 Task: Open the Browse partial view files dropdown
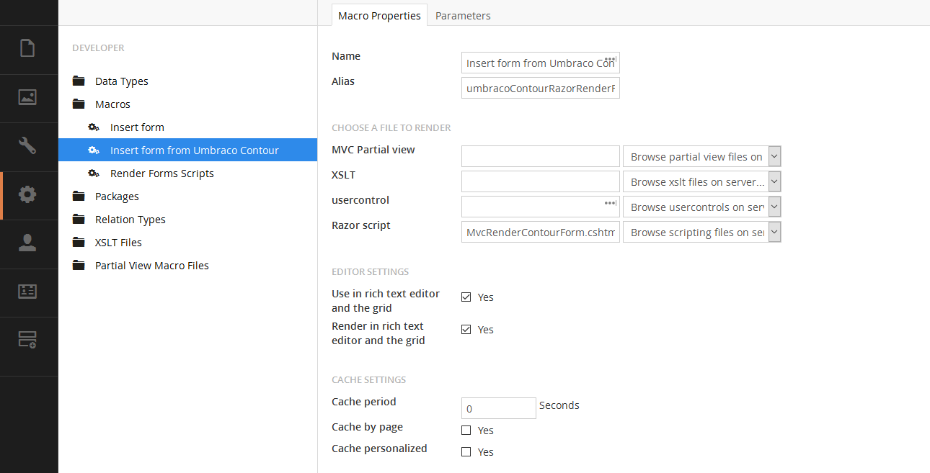pyautogui.click(x=702, y=156)
